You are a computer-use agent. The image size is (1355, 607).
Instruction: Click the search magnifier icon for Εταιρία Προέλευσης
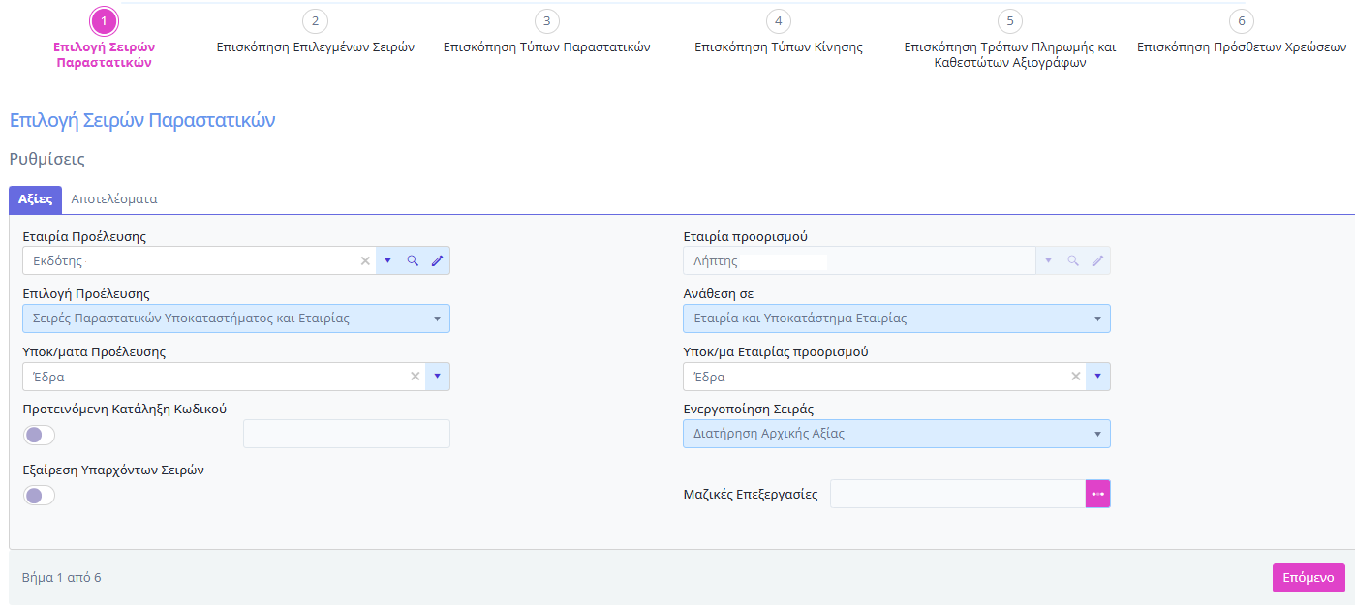click(413, 260)
